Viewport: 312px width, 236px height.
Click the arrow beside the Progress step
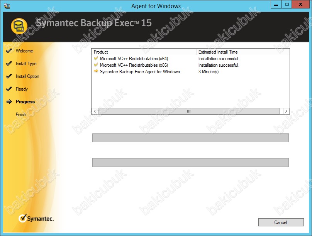click(9, 102)
